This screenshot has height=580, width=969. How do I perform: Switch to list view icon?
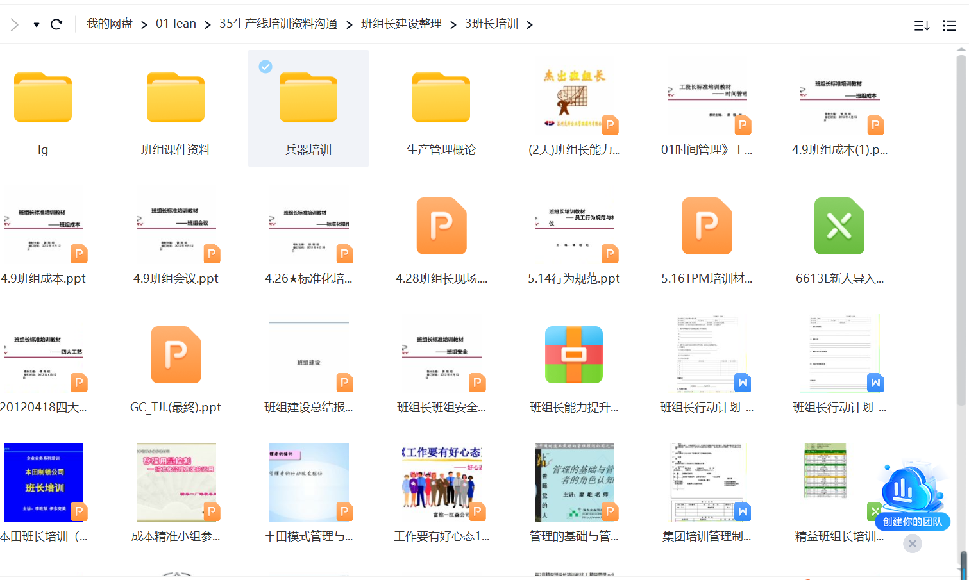coord(949,26)
